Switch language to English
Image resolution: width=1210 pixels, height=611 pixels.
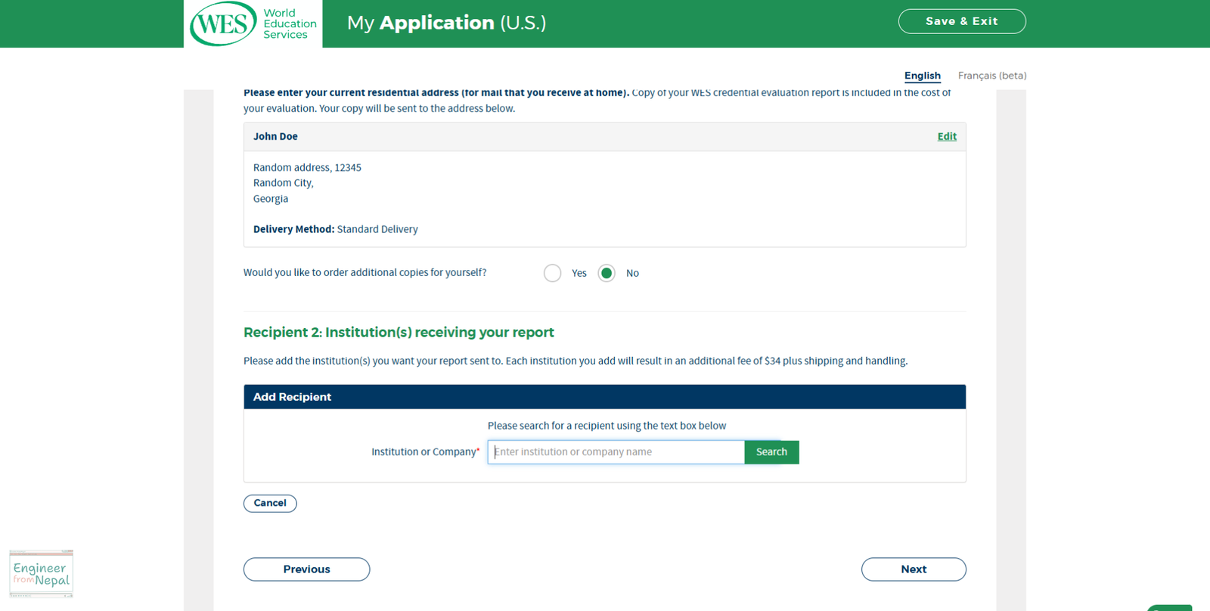tap(922, 76)
